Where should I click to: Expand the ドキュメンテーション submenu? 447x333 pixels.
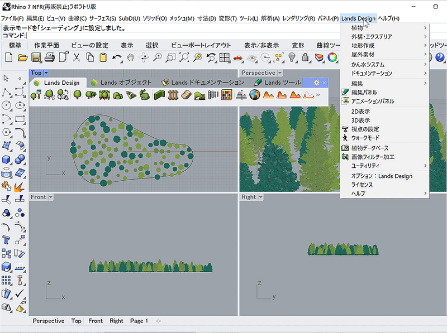(x=385, y=73)
